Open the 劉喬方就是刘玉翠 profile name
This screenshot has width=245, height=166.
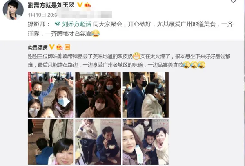(x=51, y=5)
